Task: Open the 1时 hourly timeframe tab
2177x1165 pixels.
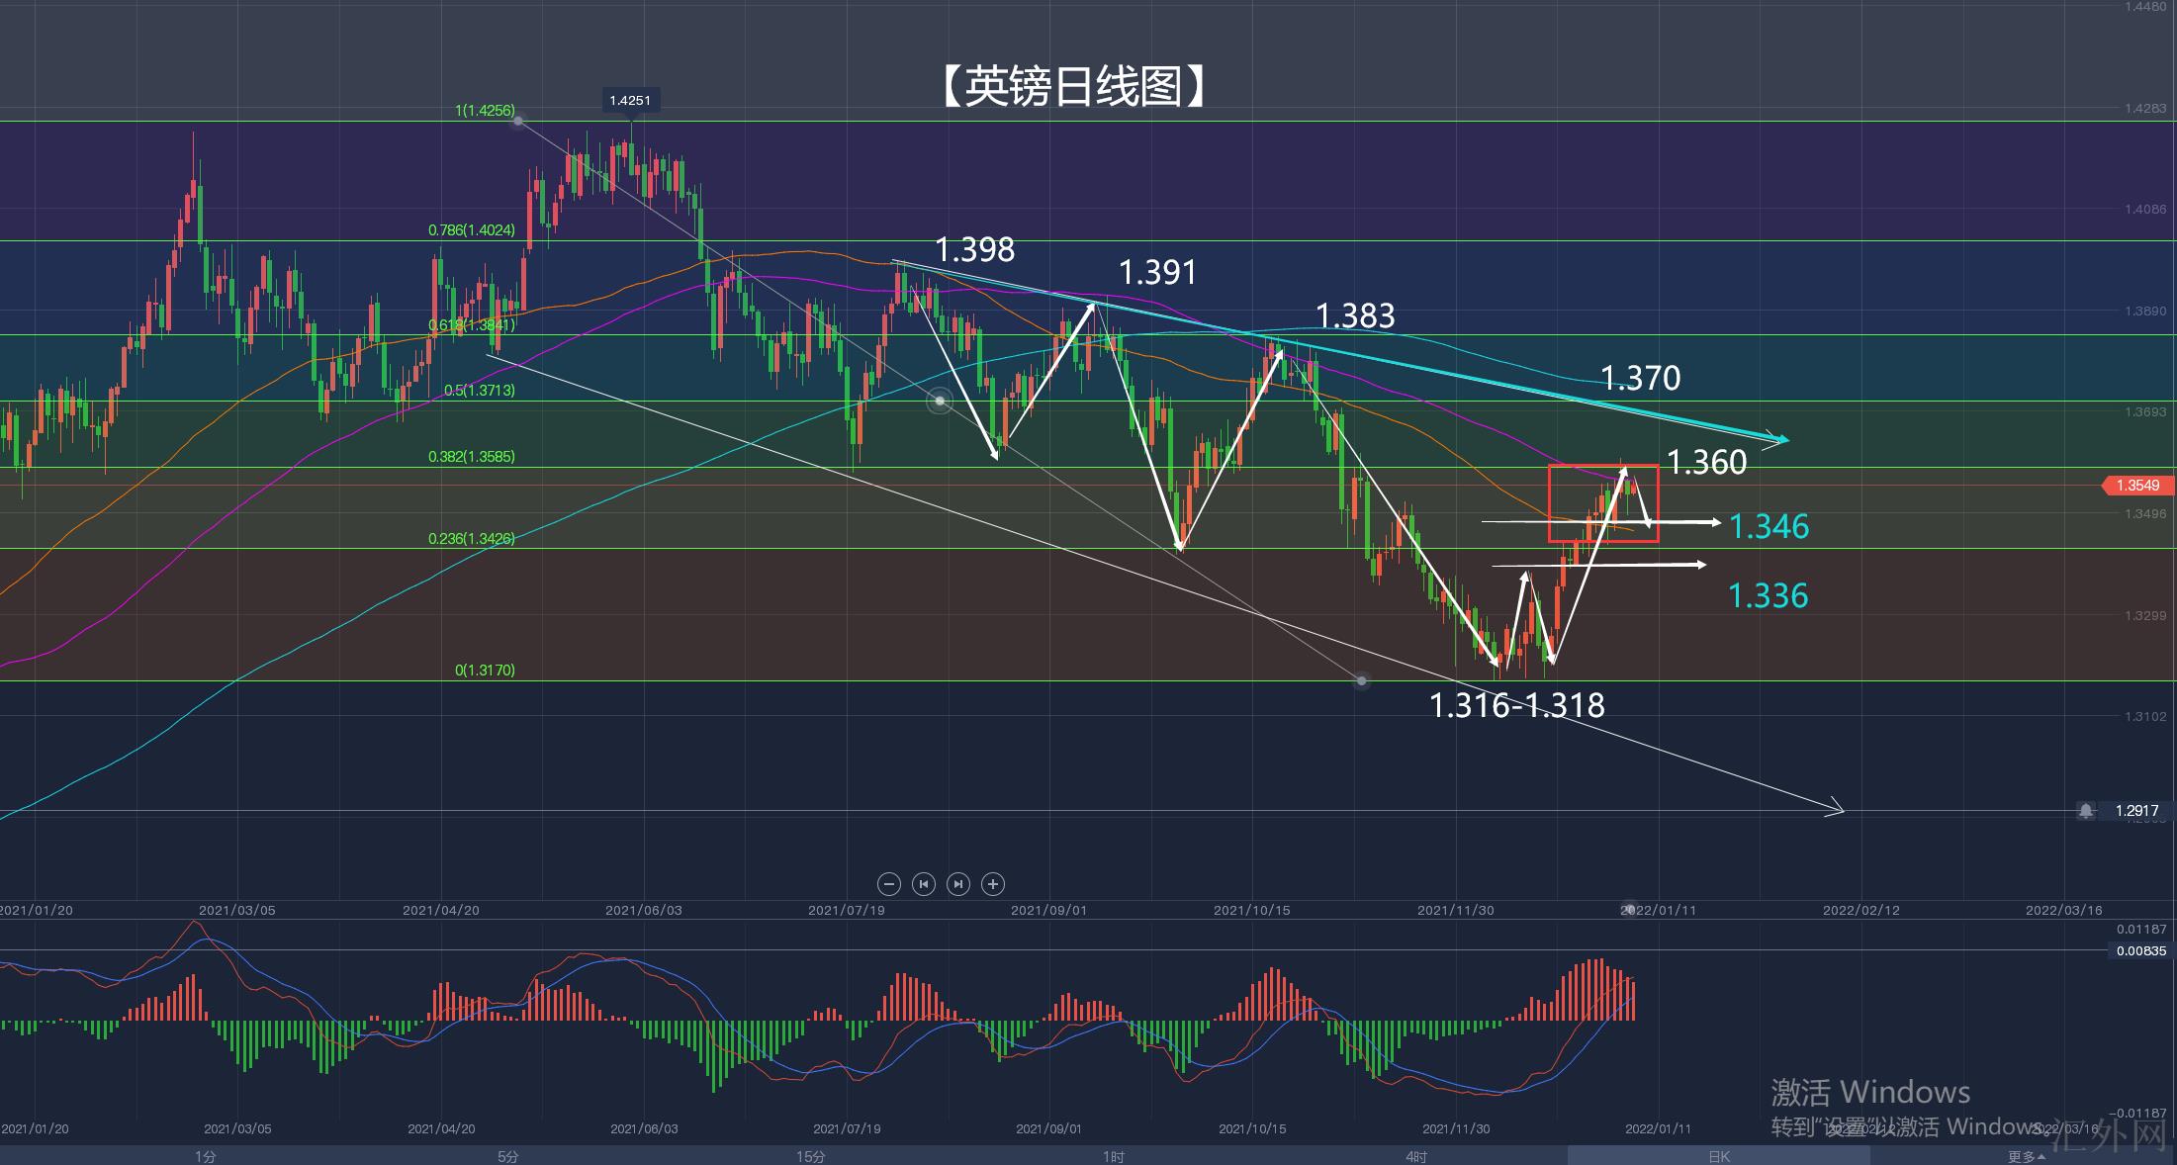Action: (x=1113, y=1156)
